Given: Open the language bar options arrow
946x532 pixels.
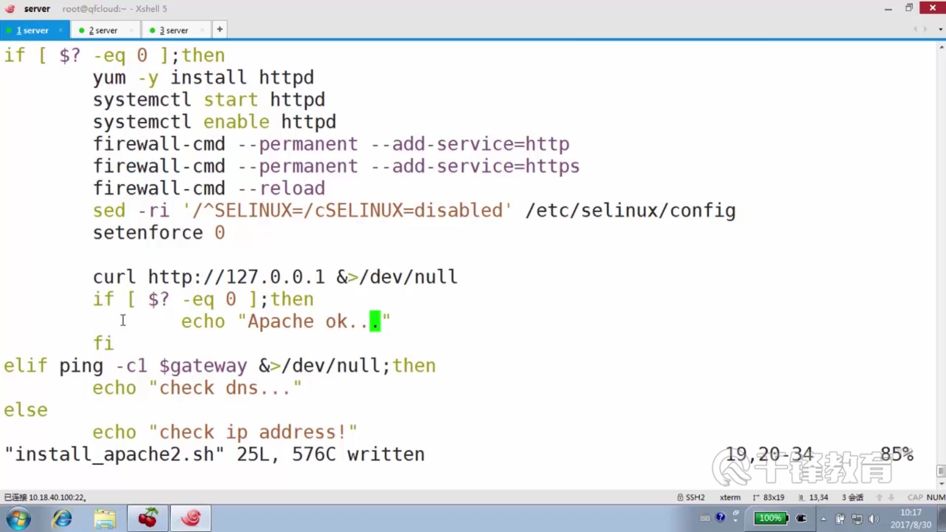Looking at the screenshot, I should click(736, 521).
